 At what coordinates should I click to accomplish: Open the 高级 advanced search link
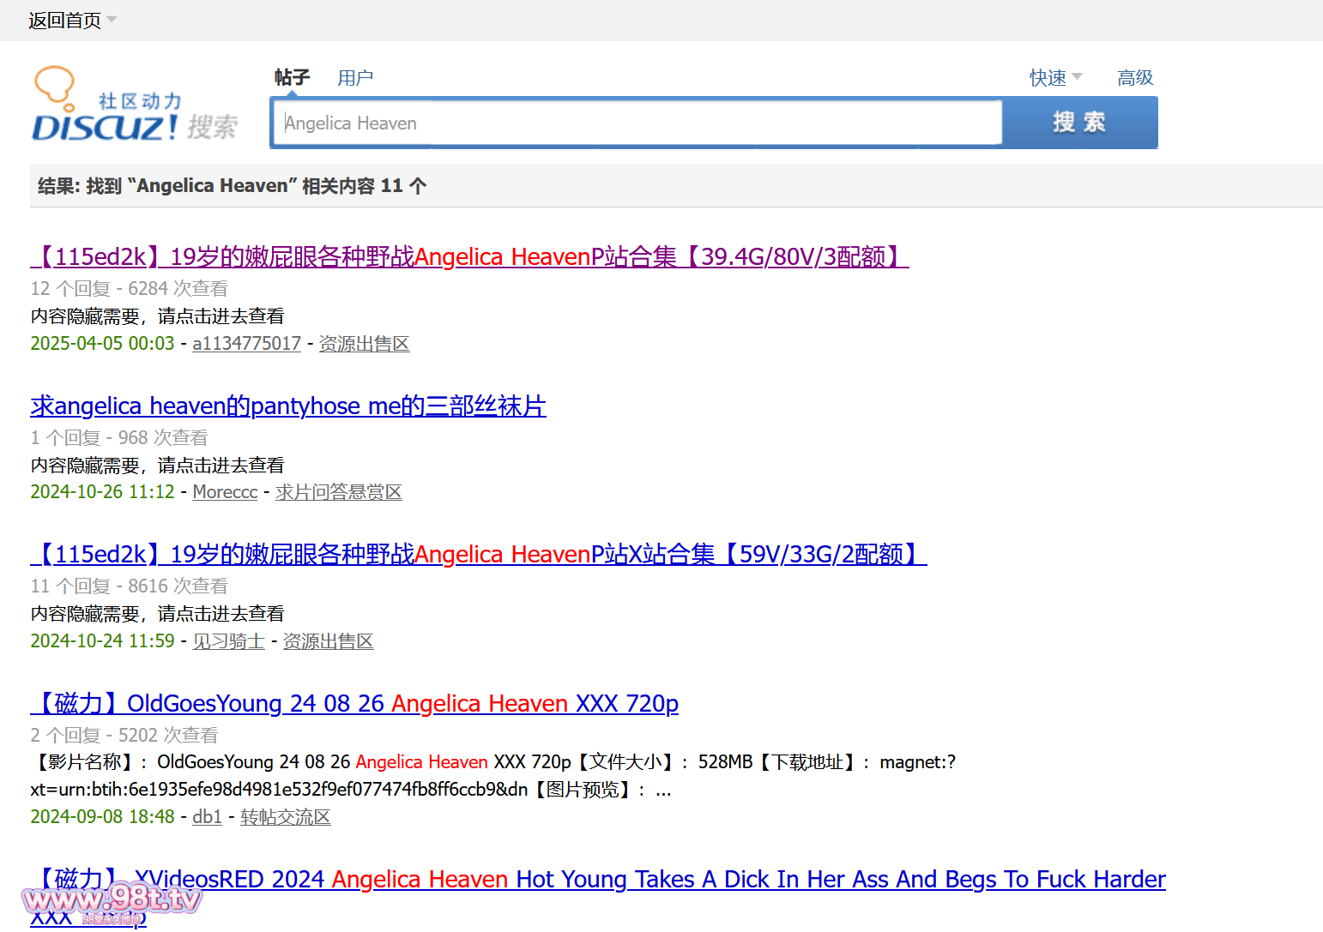point(1135,78)
